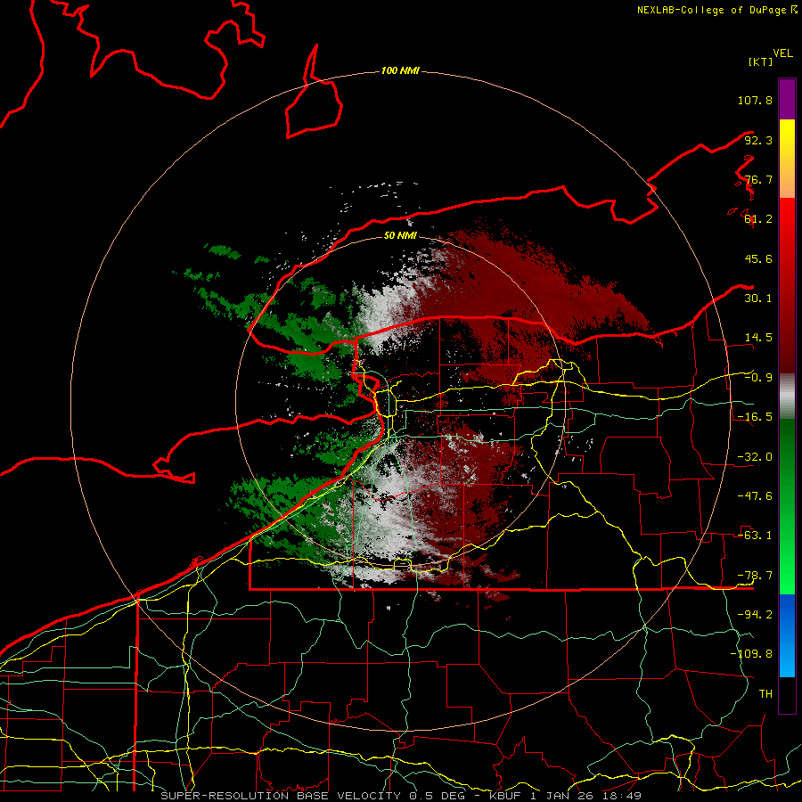Click the TH legend label
The height and width of the screenshot is (802, 802).
[765, 694]
